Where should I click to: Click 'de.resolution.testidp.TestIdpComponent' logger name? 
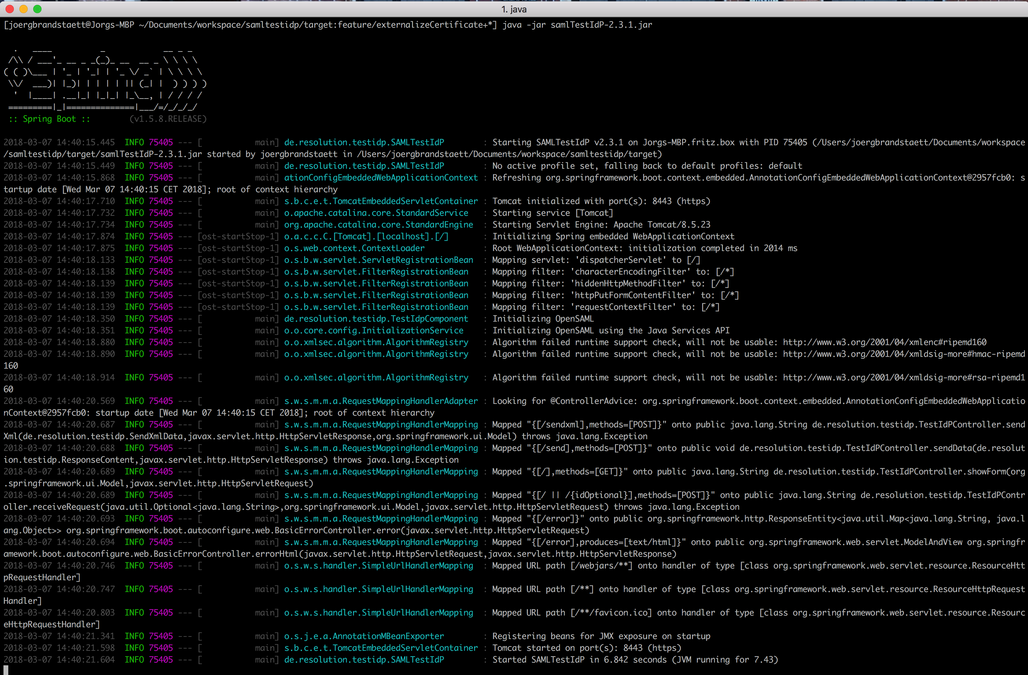376,319
